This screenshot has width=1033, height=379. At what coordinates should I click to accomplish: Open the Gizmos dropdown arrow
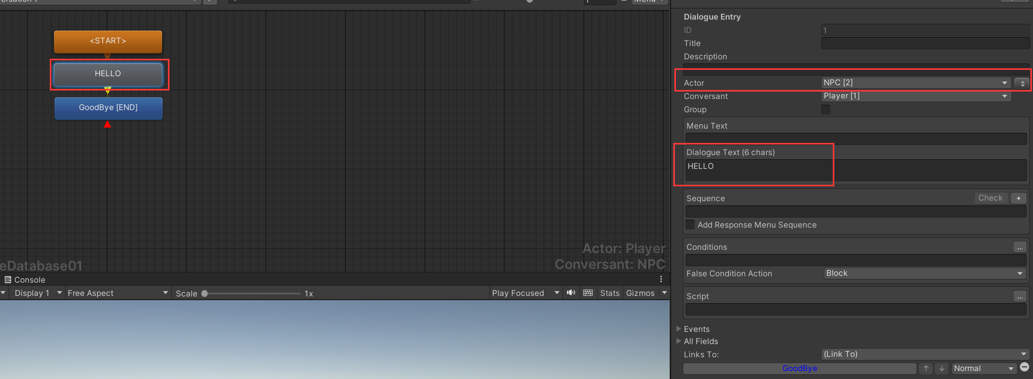(x=664, y=293)
